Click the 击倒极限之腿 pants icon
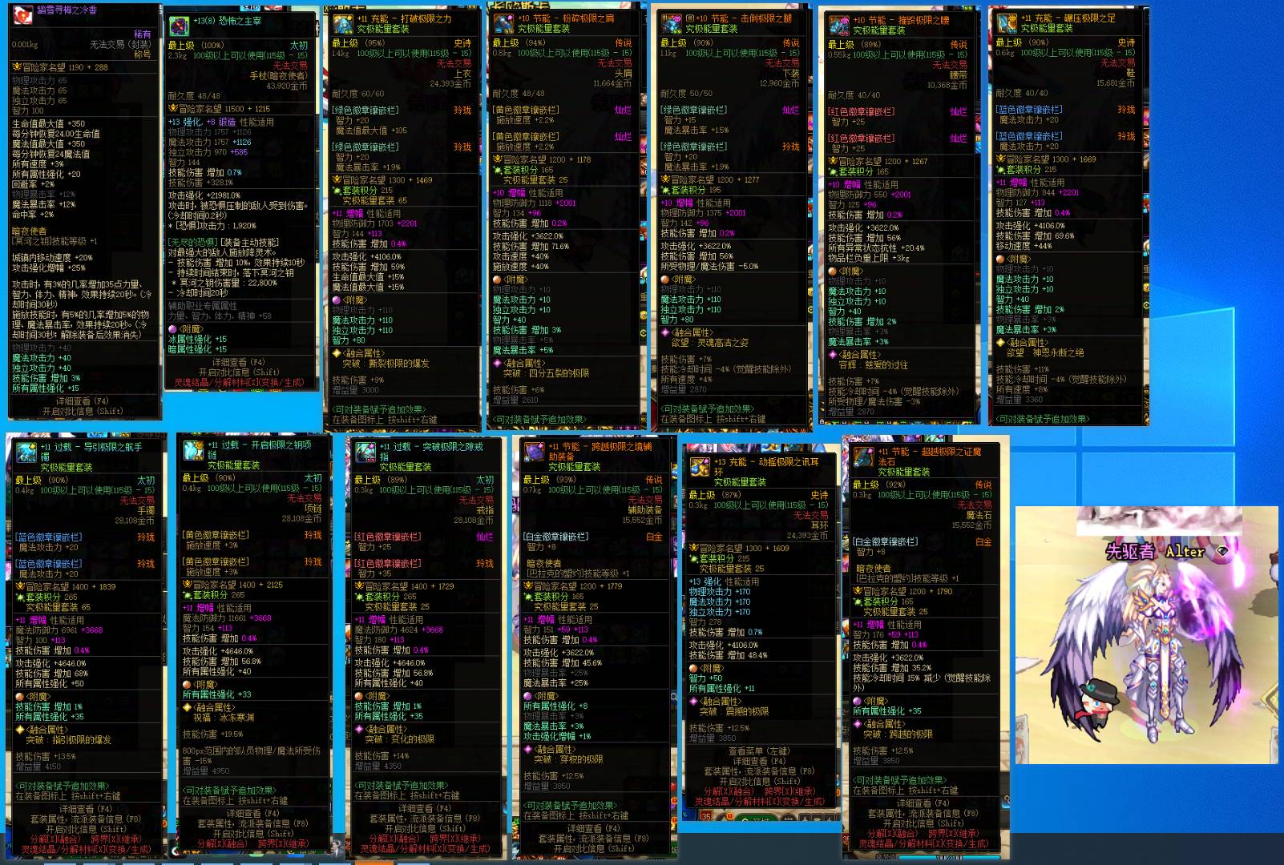The image size is (1284, 865). 672,23
